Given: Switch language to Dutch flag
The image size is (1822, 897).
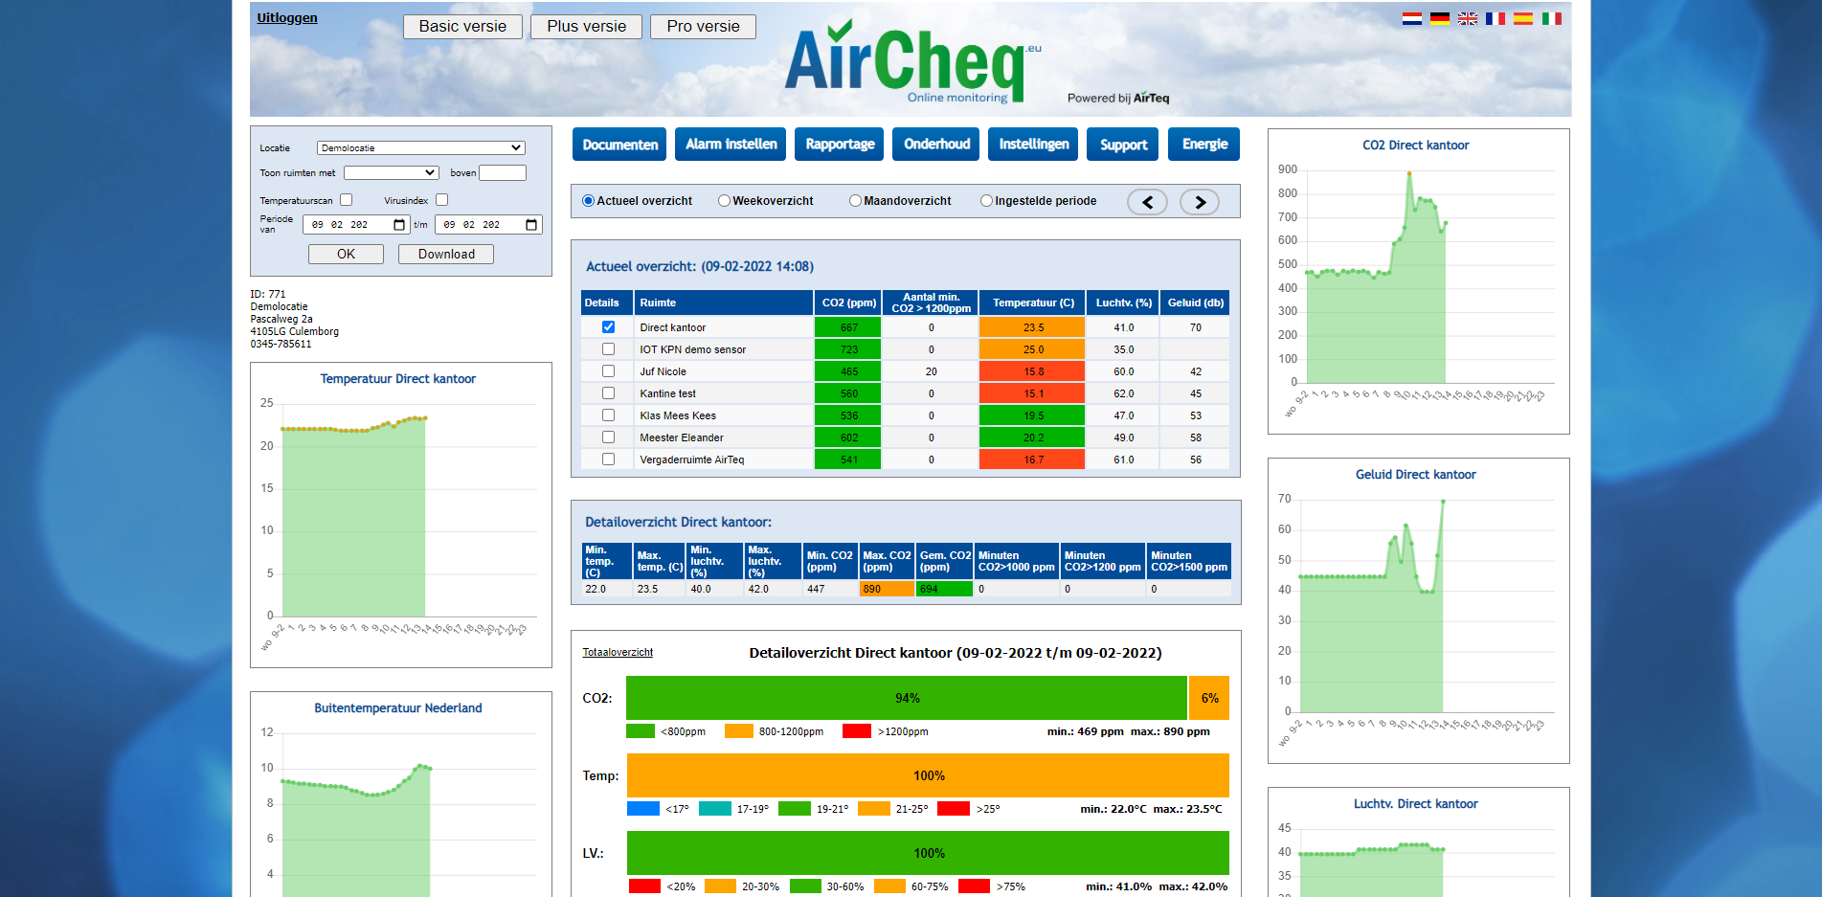Looking at the screenshot, I should coord(1411,18).
